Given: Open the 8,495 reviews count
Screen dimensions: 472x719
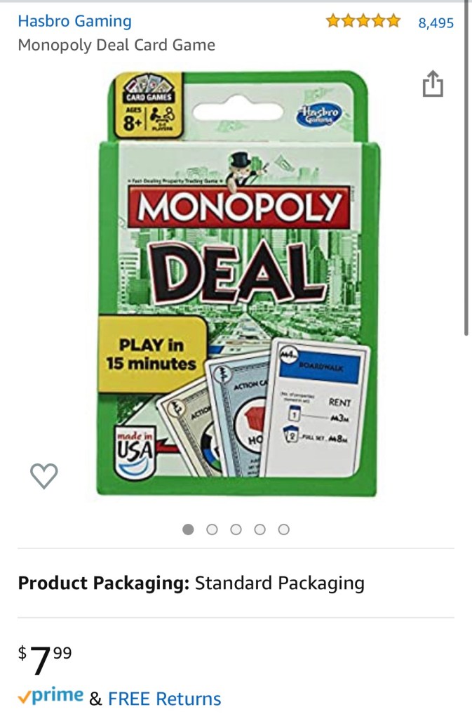Looking at the screenshot, I should coord(436,22).
